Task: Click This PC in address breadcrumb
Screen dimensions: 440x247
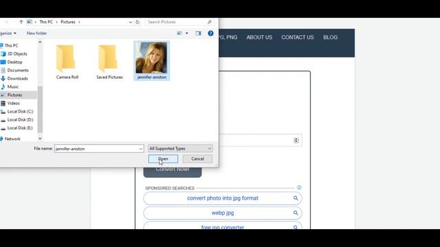Action: 46,22
